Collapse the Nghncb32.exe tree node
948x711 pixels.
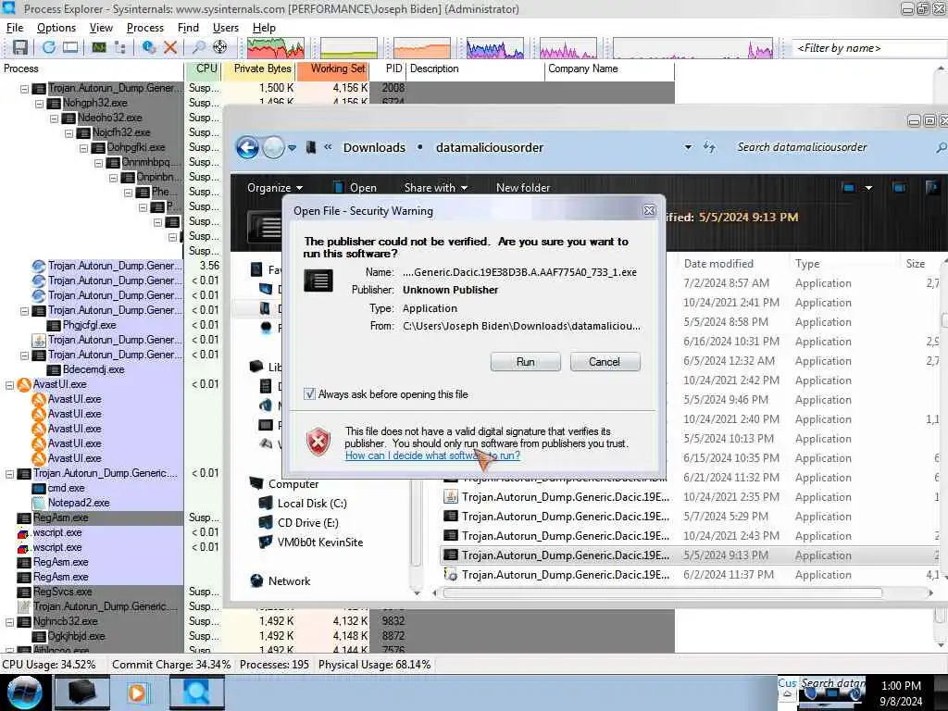(9, 621)
